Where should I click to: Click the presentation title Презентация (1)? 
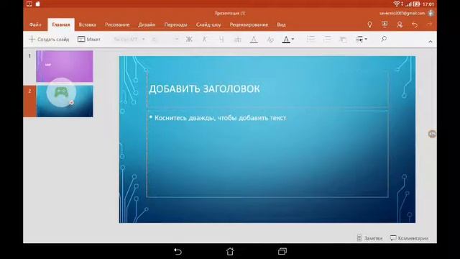pos(230,13)
